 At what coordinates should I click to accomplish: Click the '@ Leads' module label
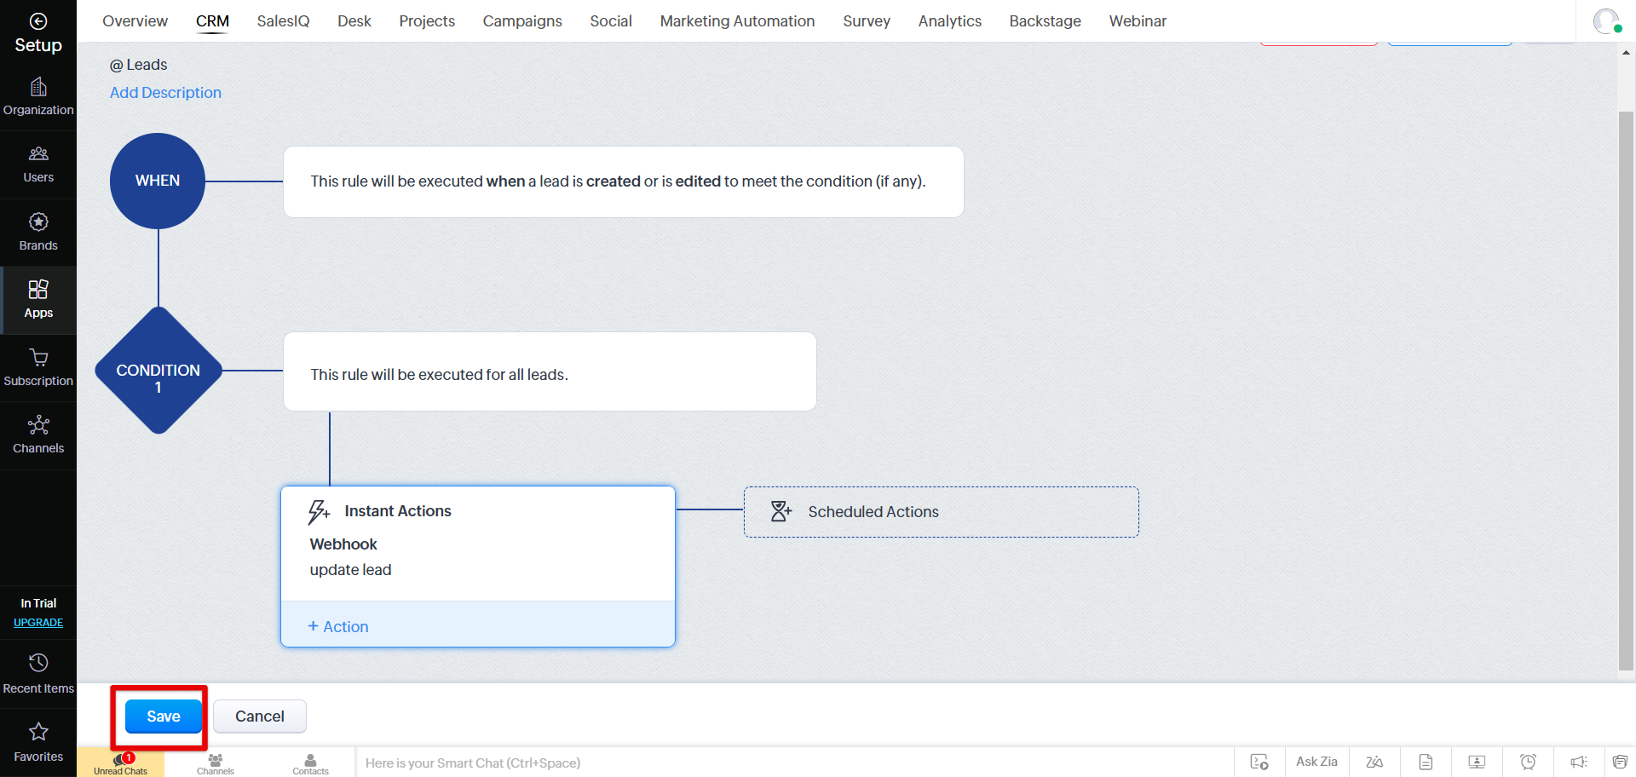point(138,65)
